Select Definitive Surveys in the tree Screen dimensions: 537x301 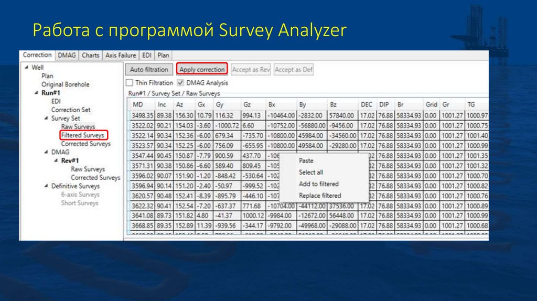pos(76,186)
